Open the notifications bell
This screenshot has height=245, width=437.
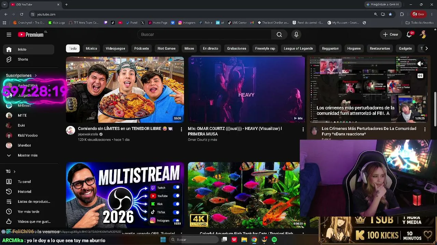pos(409,34)
